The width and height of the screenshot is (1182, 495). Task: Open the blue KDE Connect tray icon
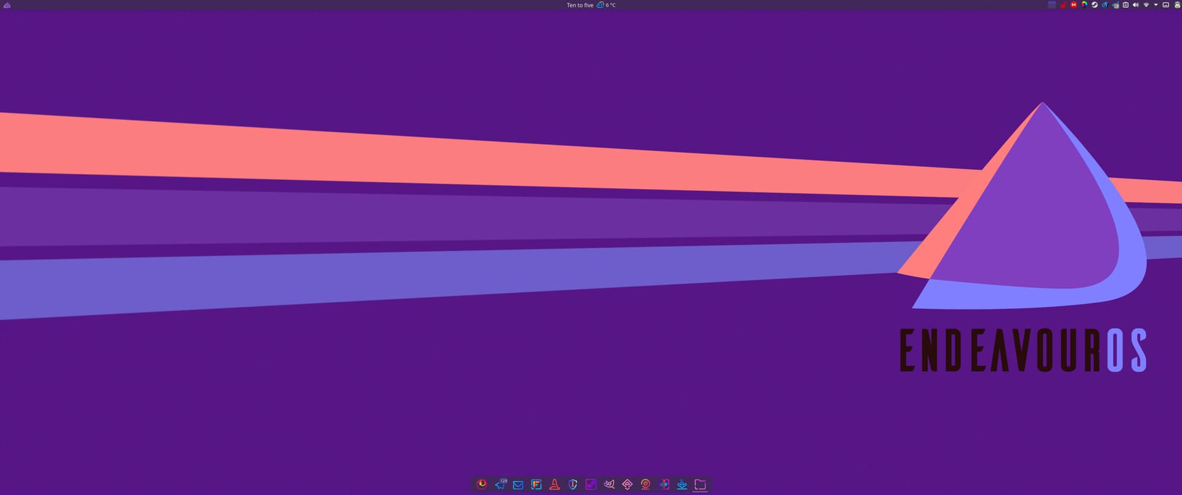[1105, 5]
